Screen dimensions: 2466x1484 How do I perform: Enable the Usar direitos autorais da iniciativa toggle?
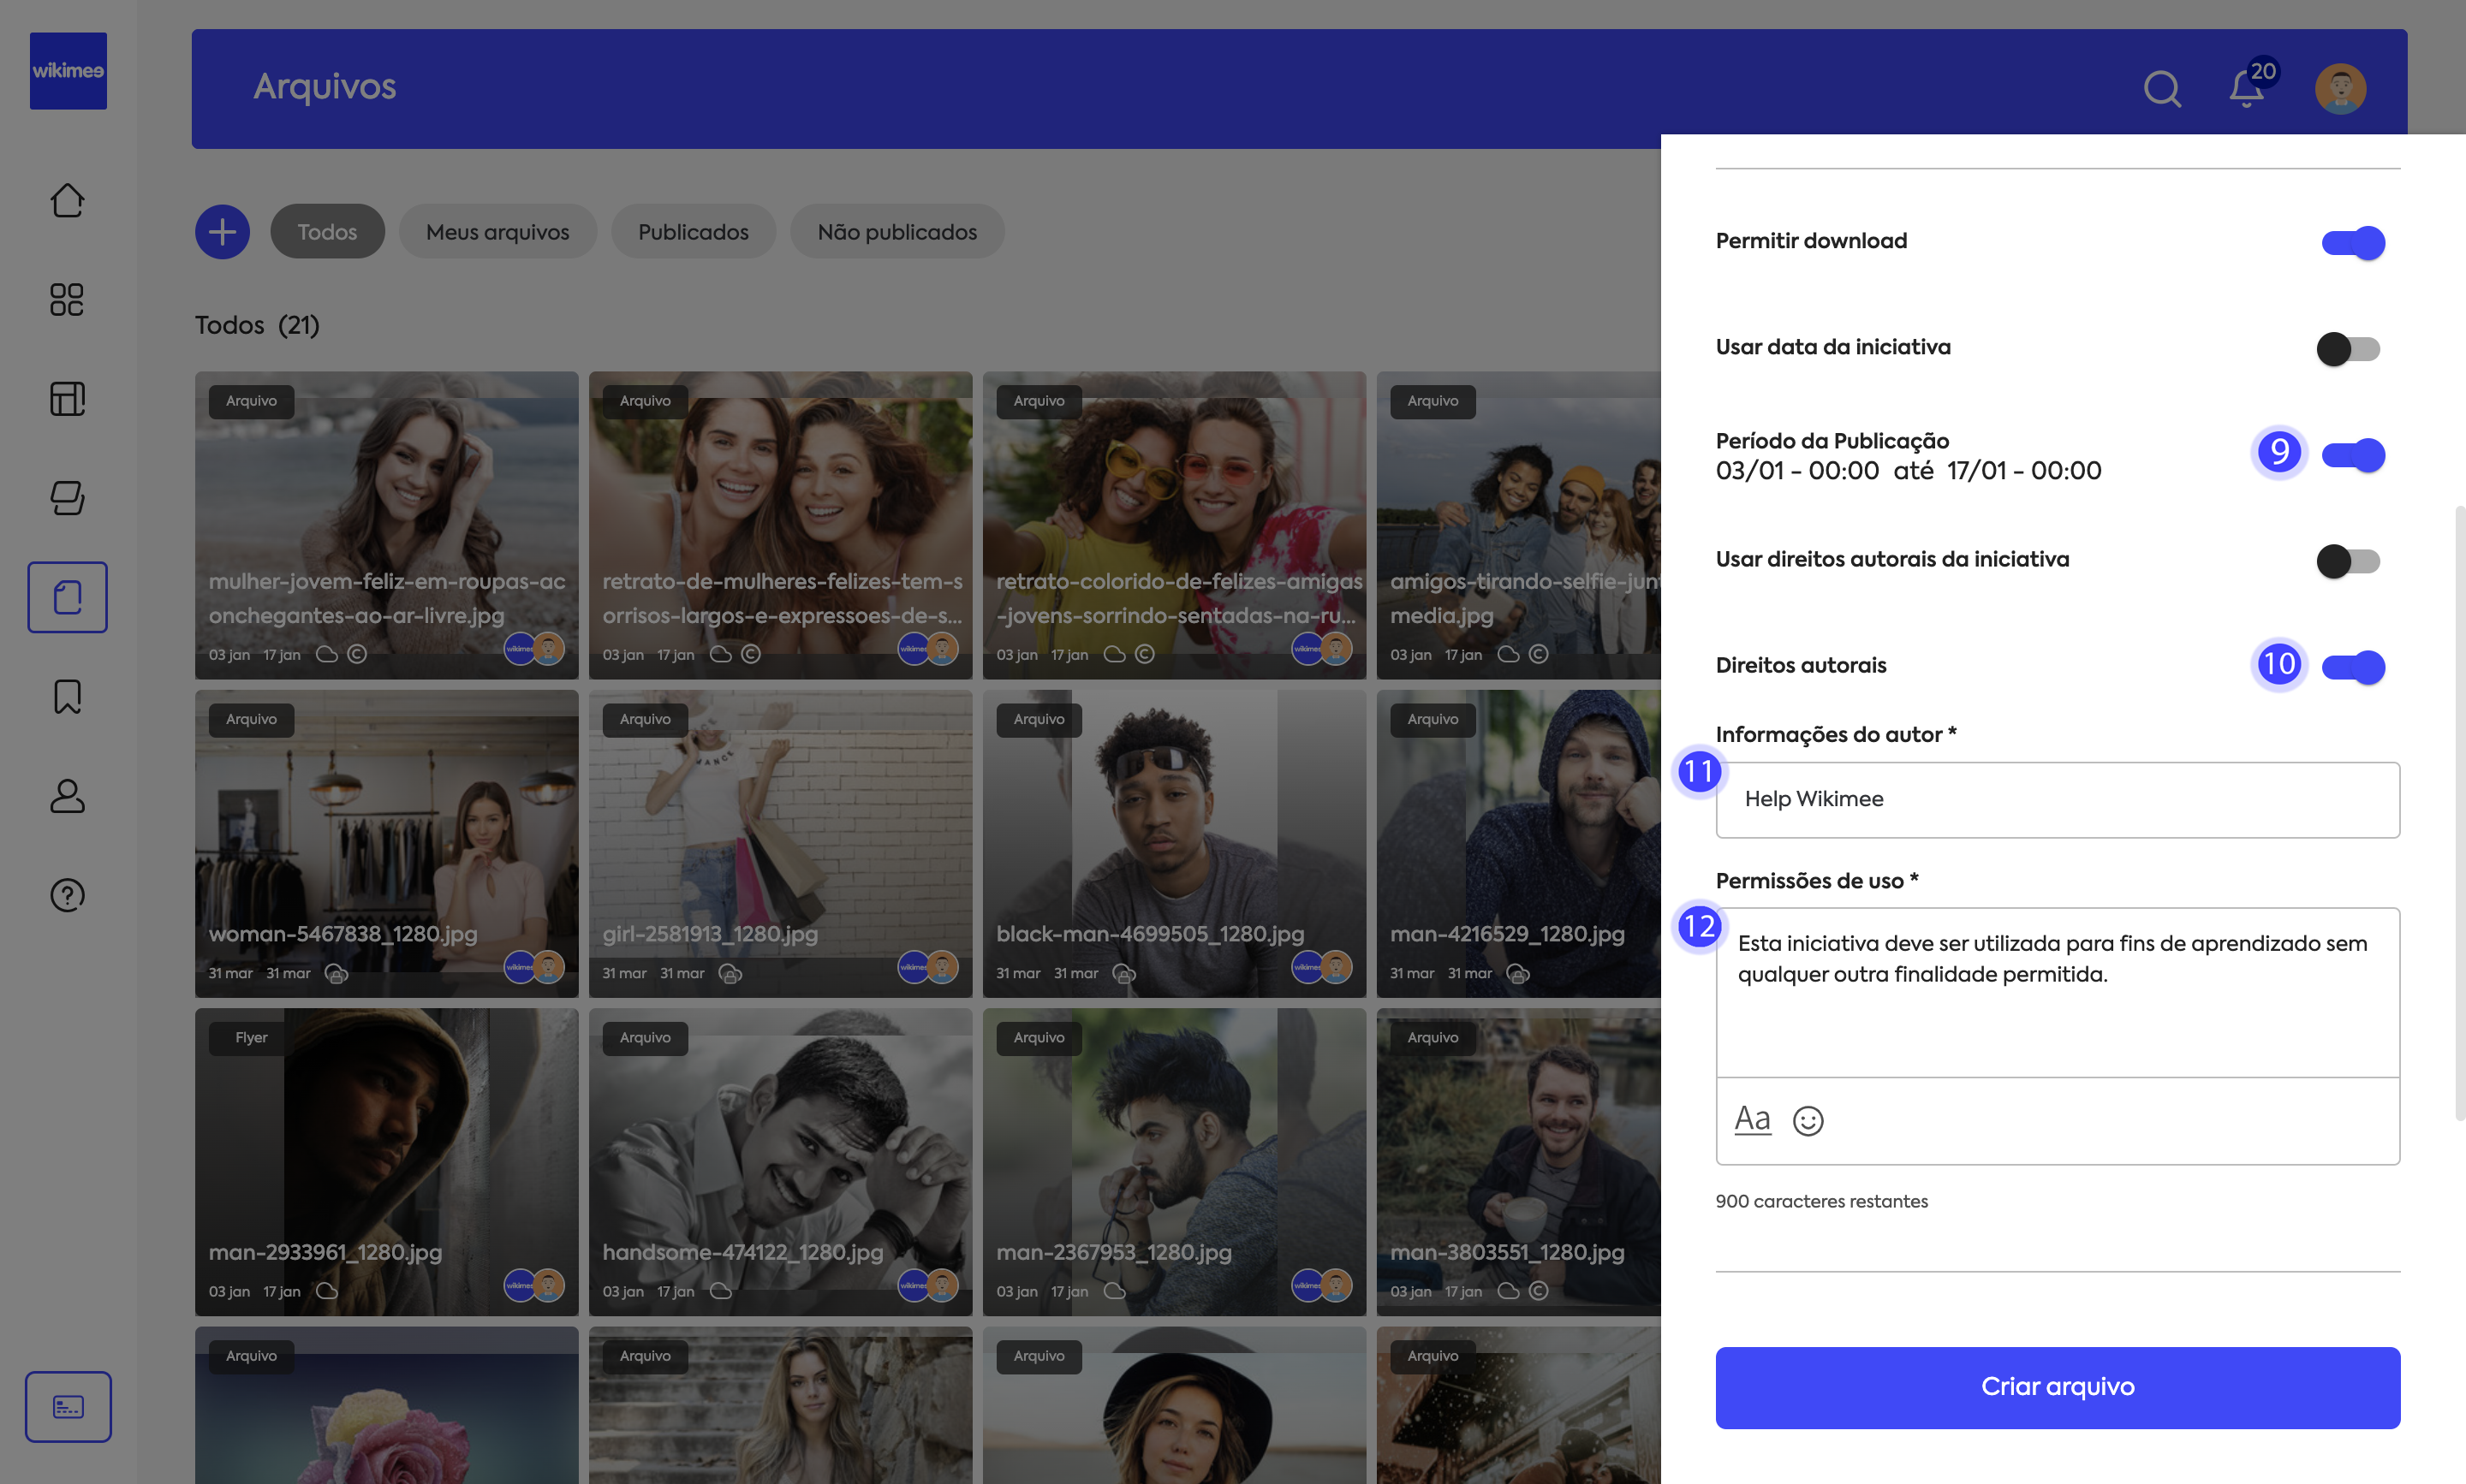[2348, 561]
